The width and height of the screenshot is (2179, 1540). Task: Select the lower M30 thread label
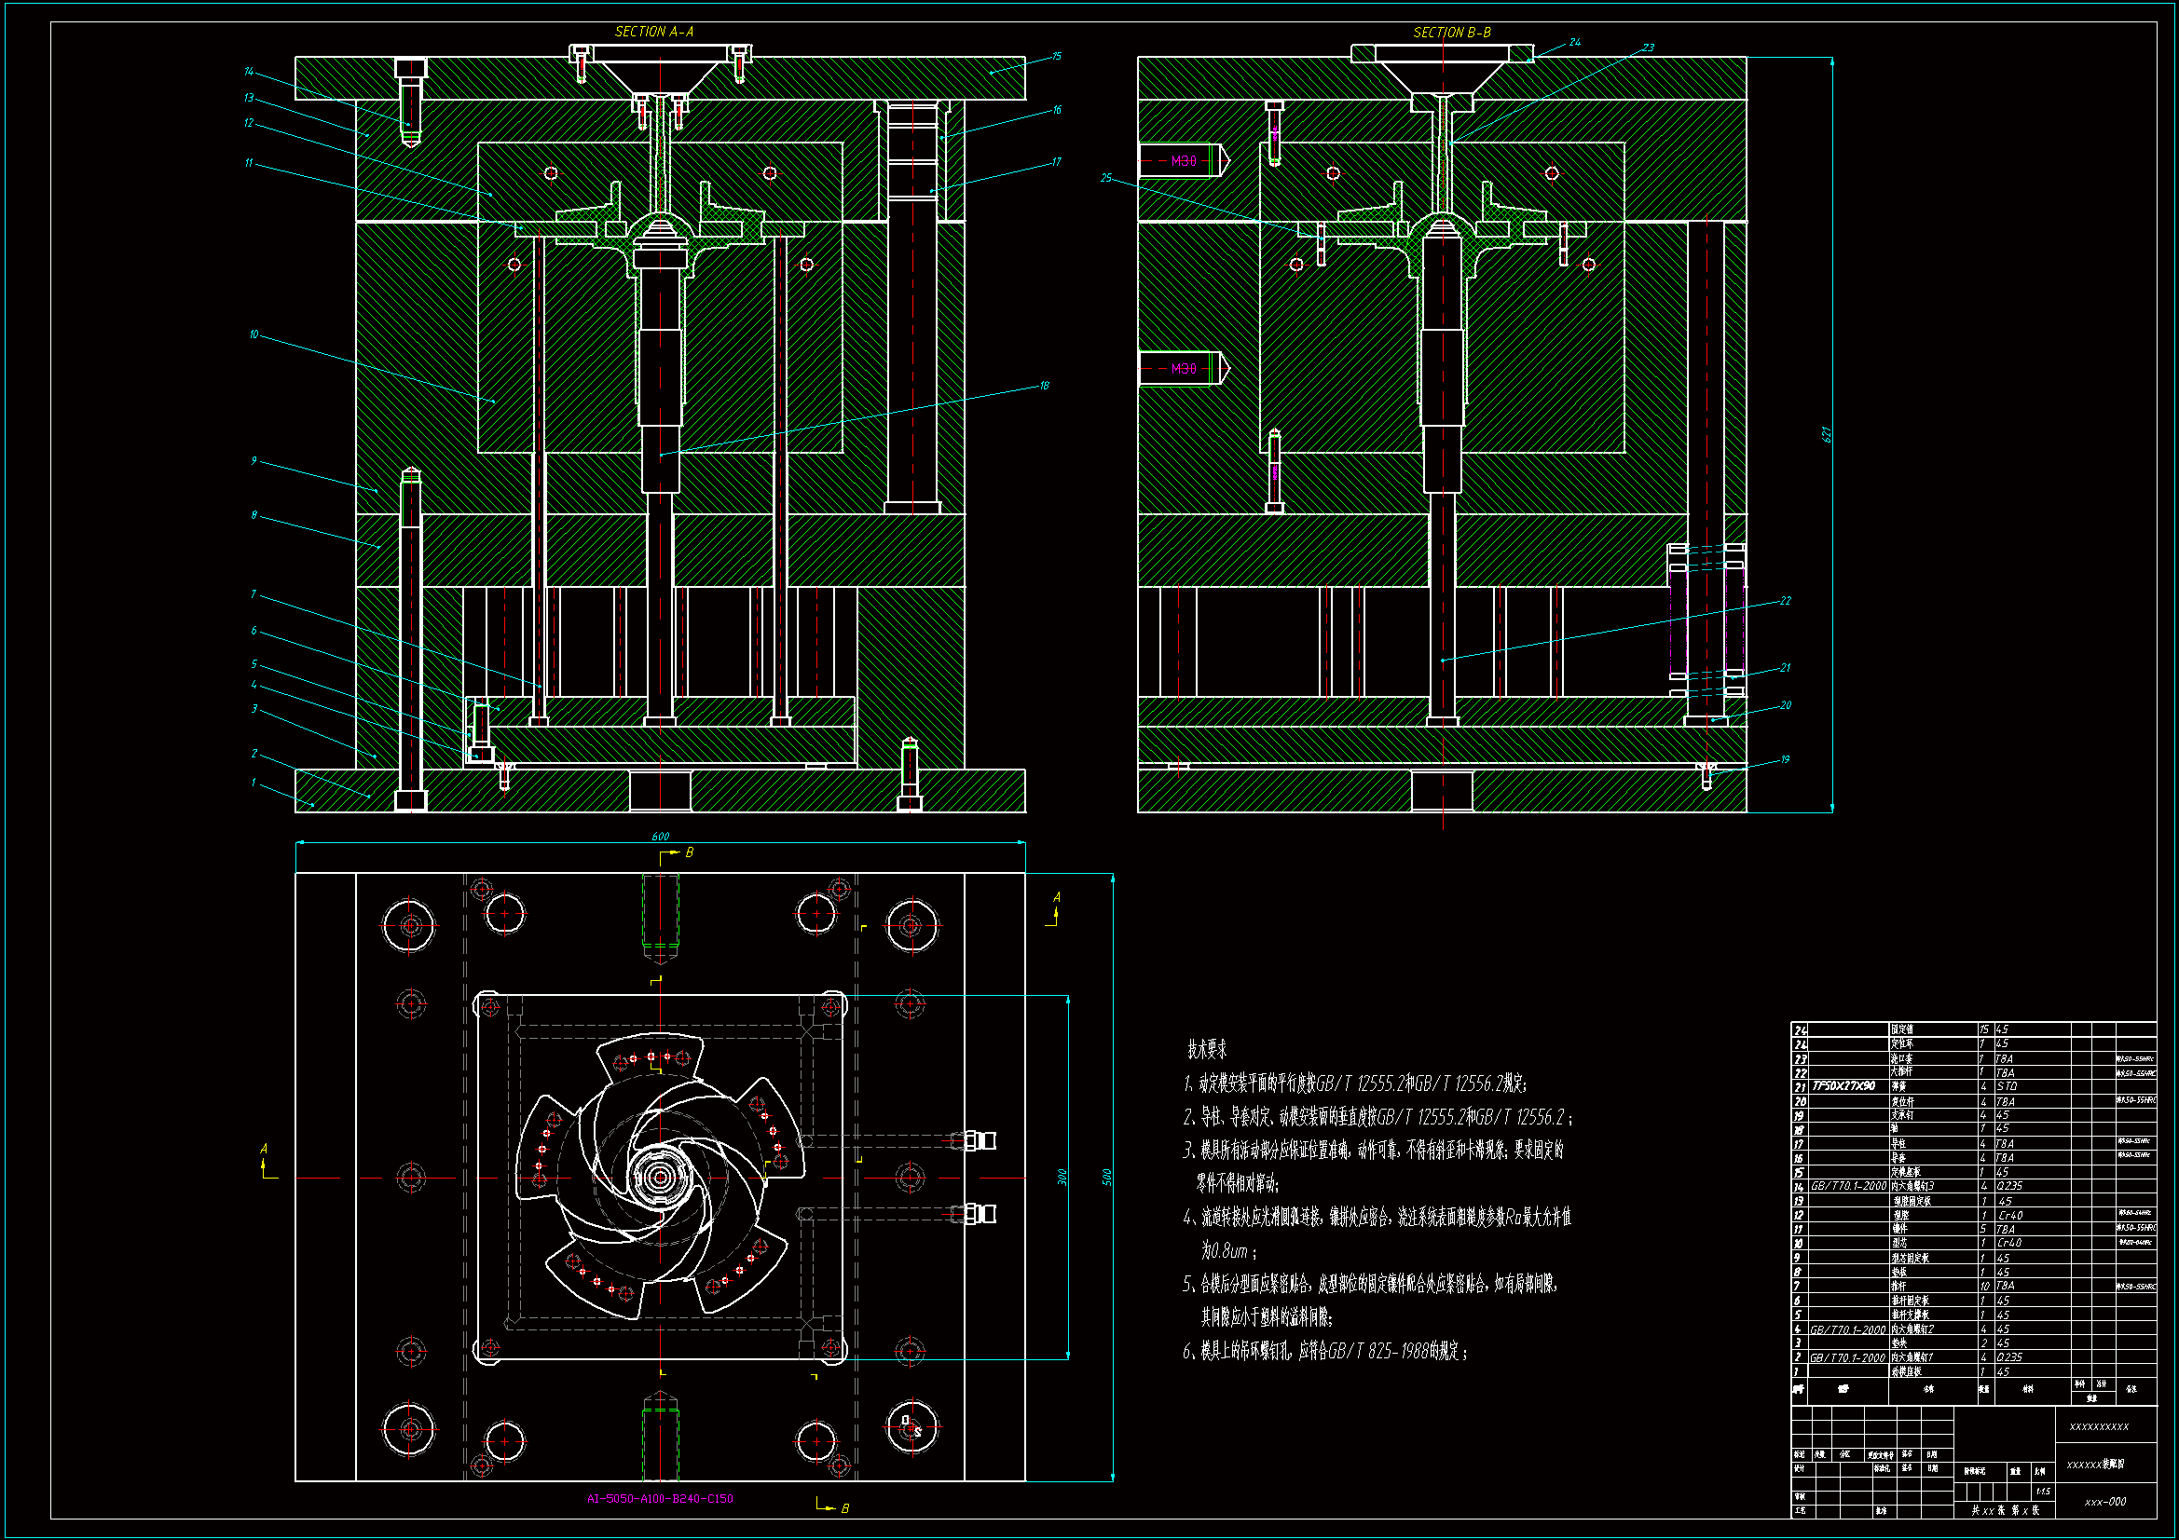tap(1184, 368)
